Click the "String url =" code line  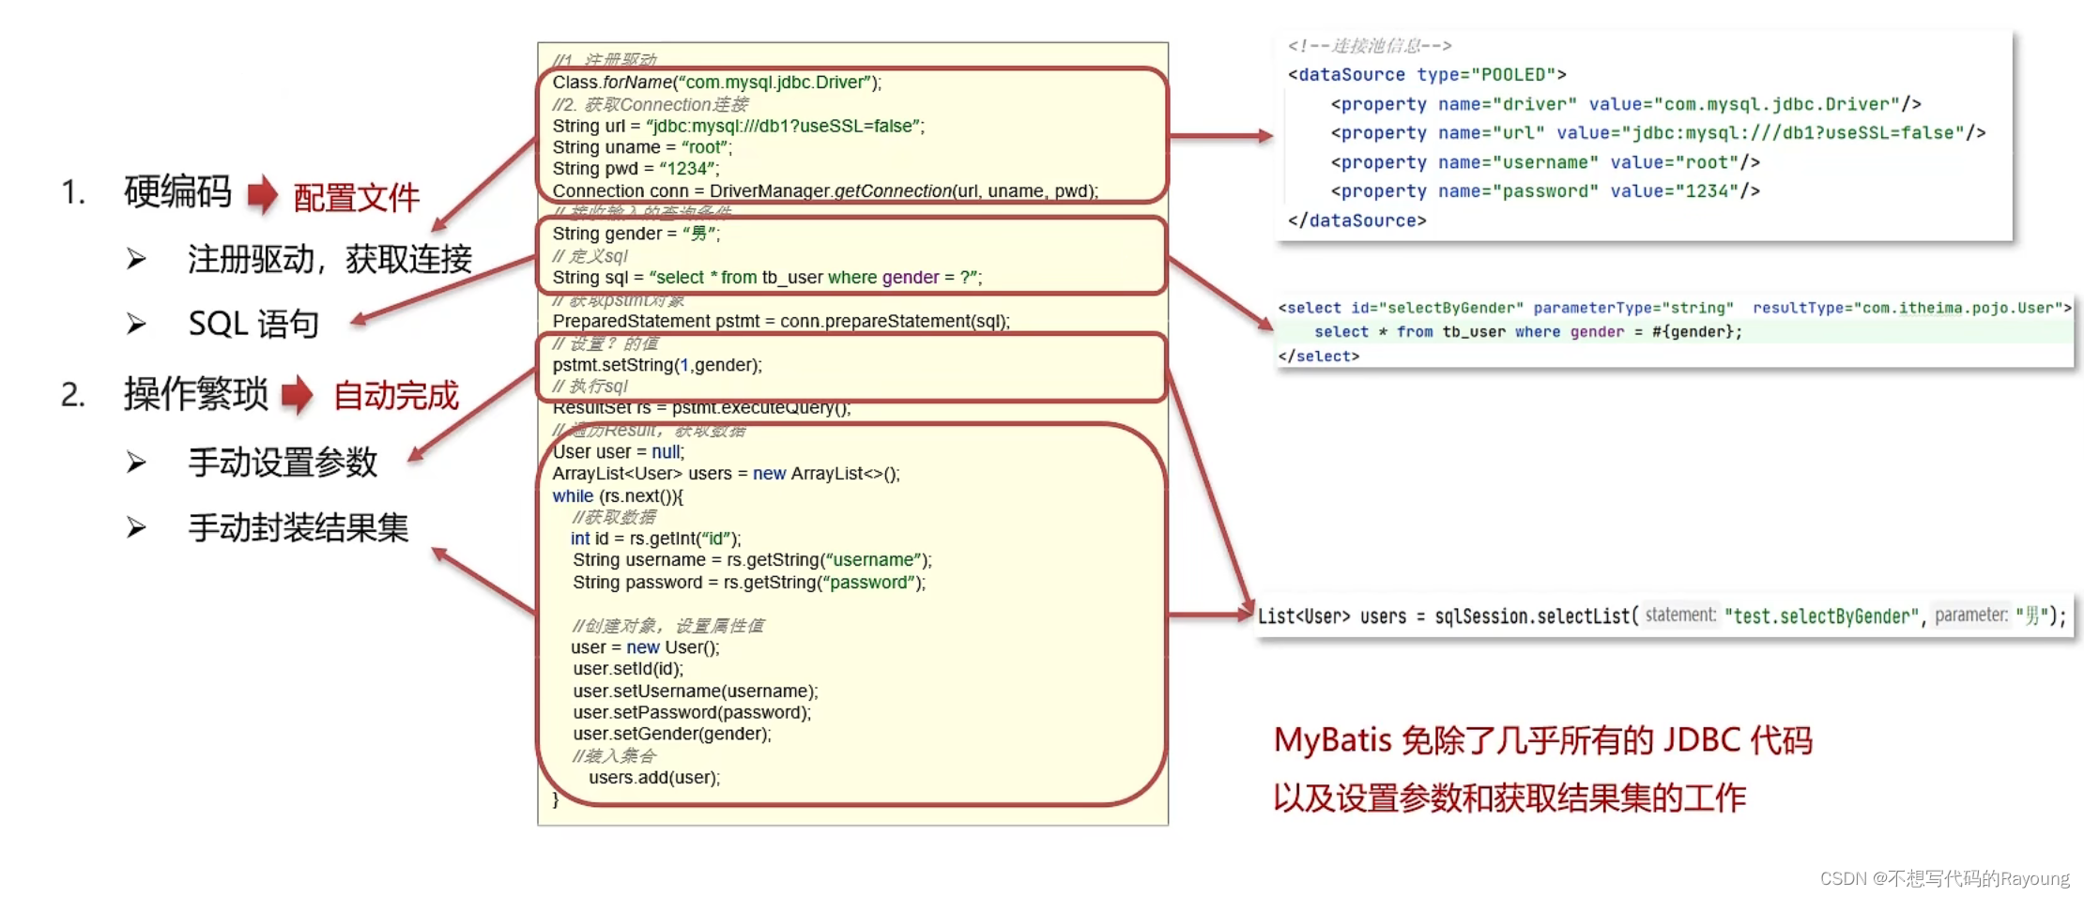pos(739,126)
